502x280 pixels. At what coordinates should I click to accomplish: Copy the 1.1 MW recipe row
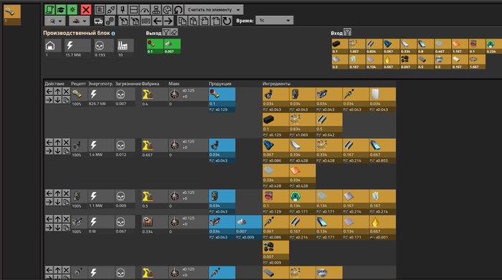click(x=66, y=202)
